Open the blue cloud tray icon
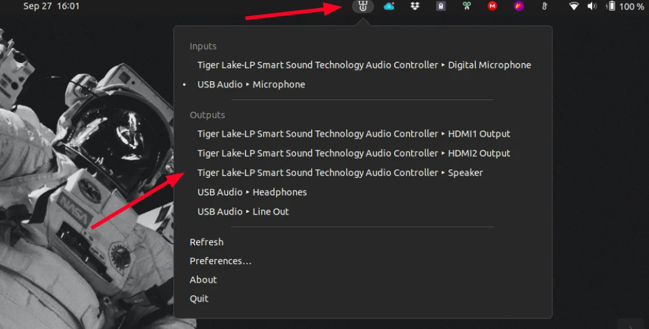The width and height of the screenshot is (649, 329). (x=389, y=6)
